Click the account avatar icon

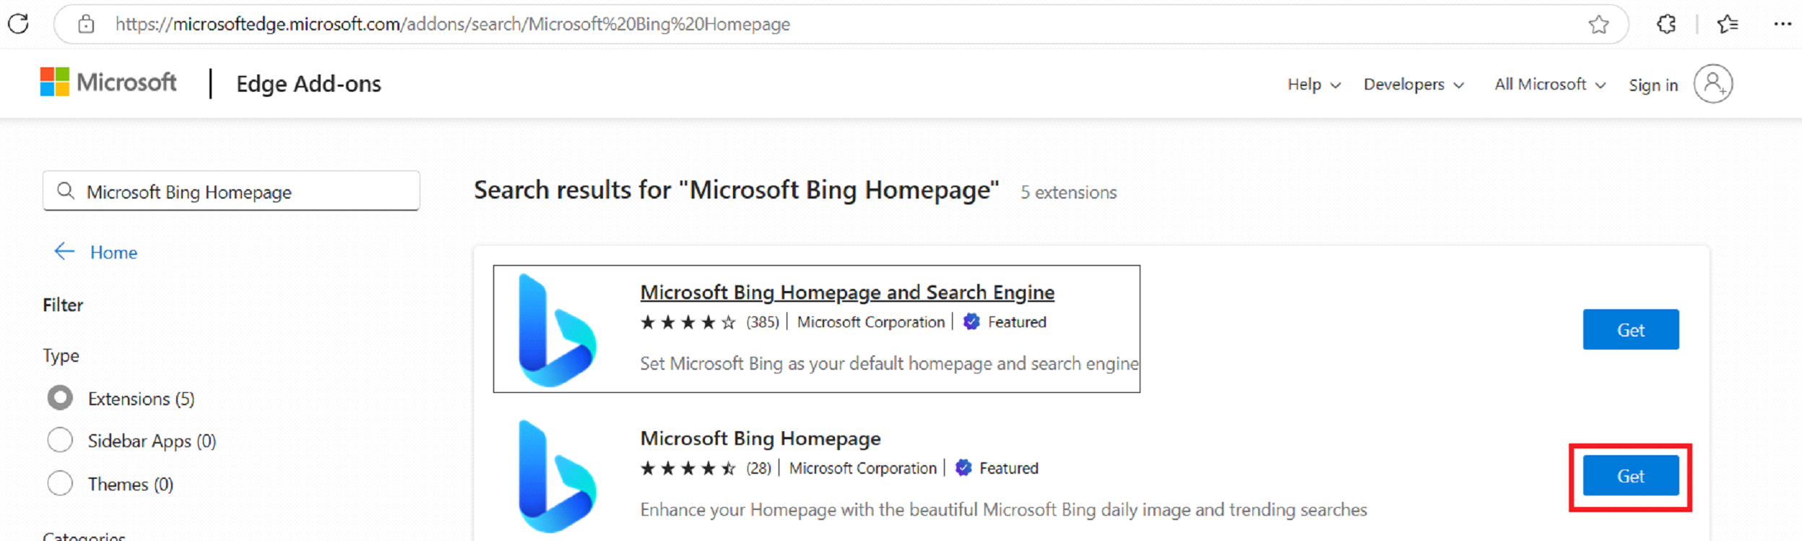tap(1713, 84)
